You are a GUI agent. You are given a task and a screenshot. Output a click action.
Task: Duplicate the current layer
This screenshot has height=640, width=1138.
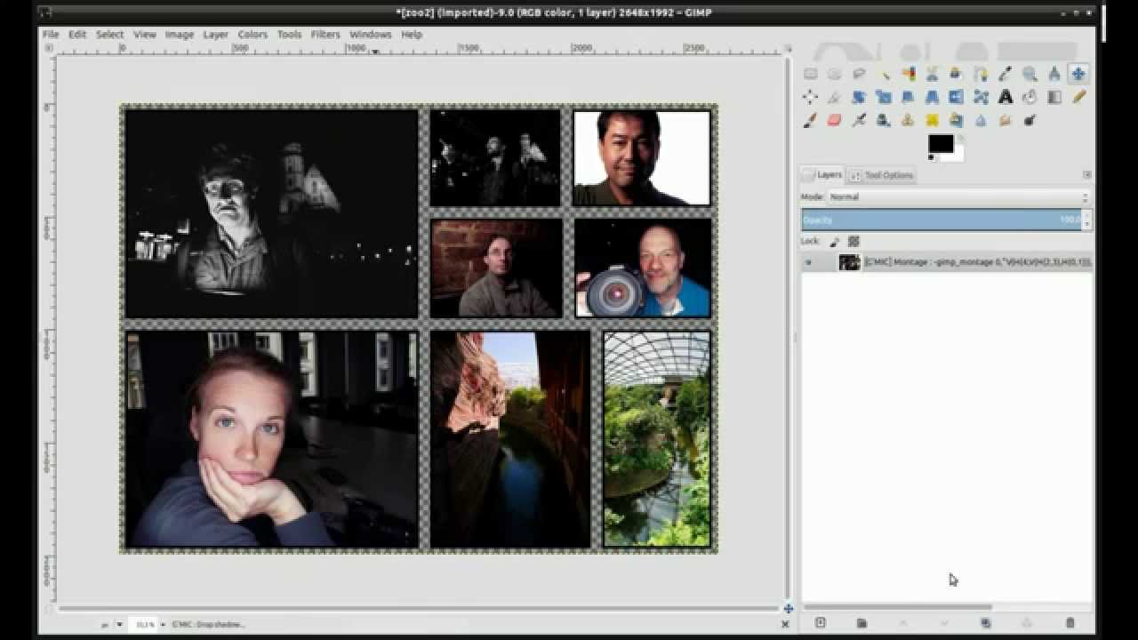click(x=986, y=623)
